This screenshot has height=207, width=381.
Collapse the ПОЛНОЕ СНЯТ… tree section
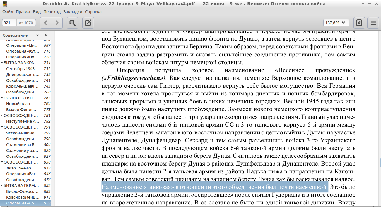(x=2, y=98)
